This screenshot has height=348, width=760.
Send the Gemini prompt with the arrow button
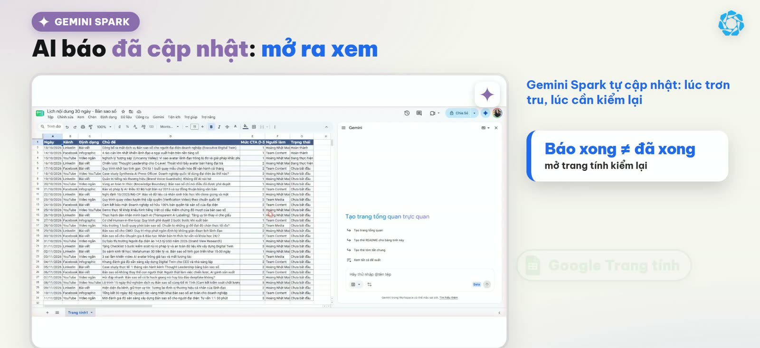point(487,284)
